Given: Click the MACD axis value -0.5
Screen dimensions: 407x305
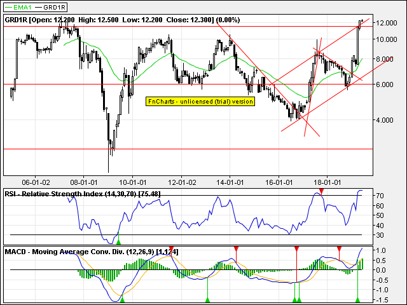Looking at the screenshot, I should [381, 280].
